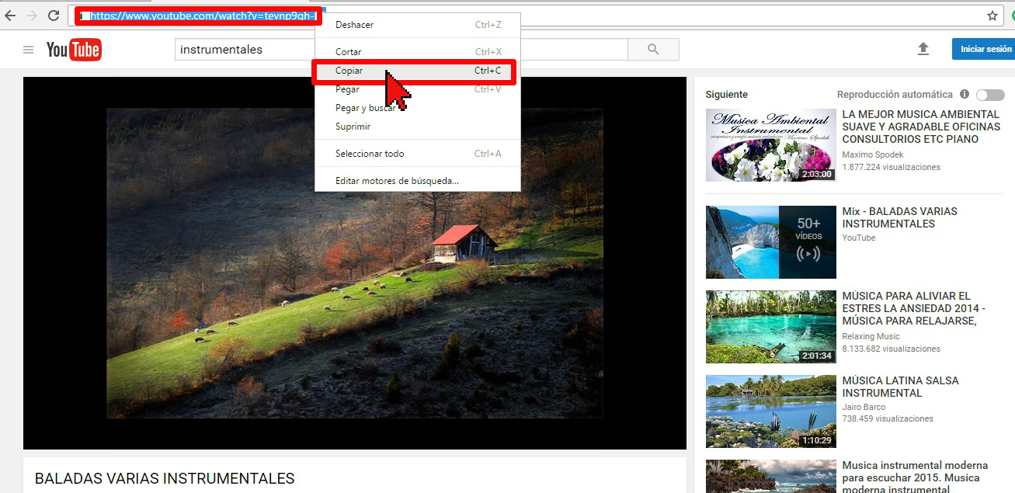Click the upload video icon
Screen dimensions: 1015x493
(923, 49)
